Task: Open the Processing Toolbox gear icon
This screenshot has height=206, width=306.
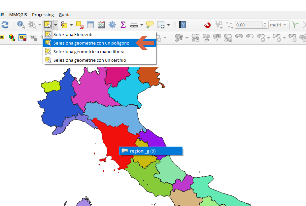Action: pos(112,25)
